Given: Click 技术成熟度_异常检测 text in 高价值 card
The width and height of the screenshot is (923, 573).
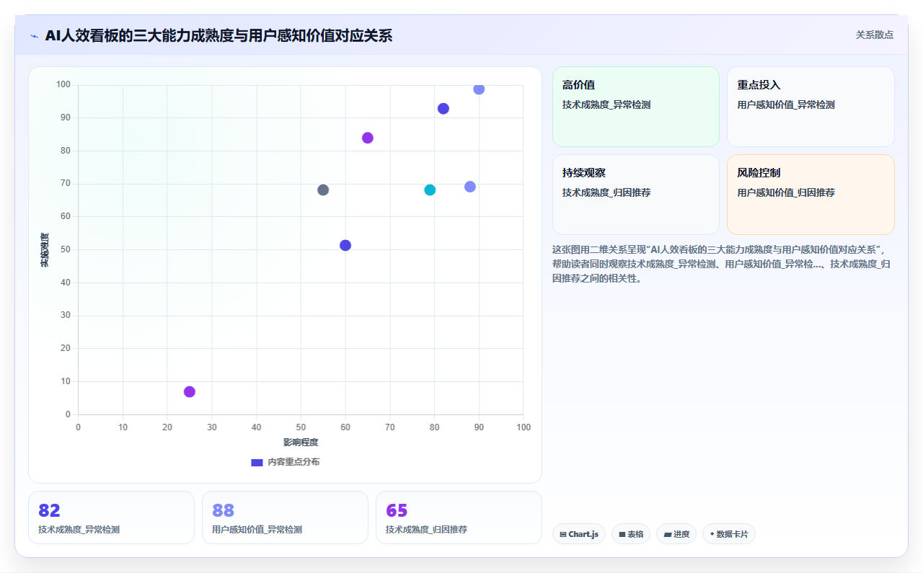Looking at the screenshot, I should [606, 105].
